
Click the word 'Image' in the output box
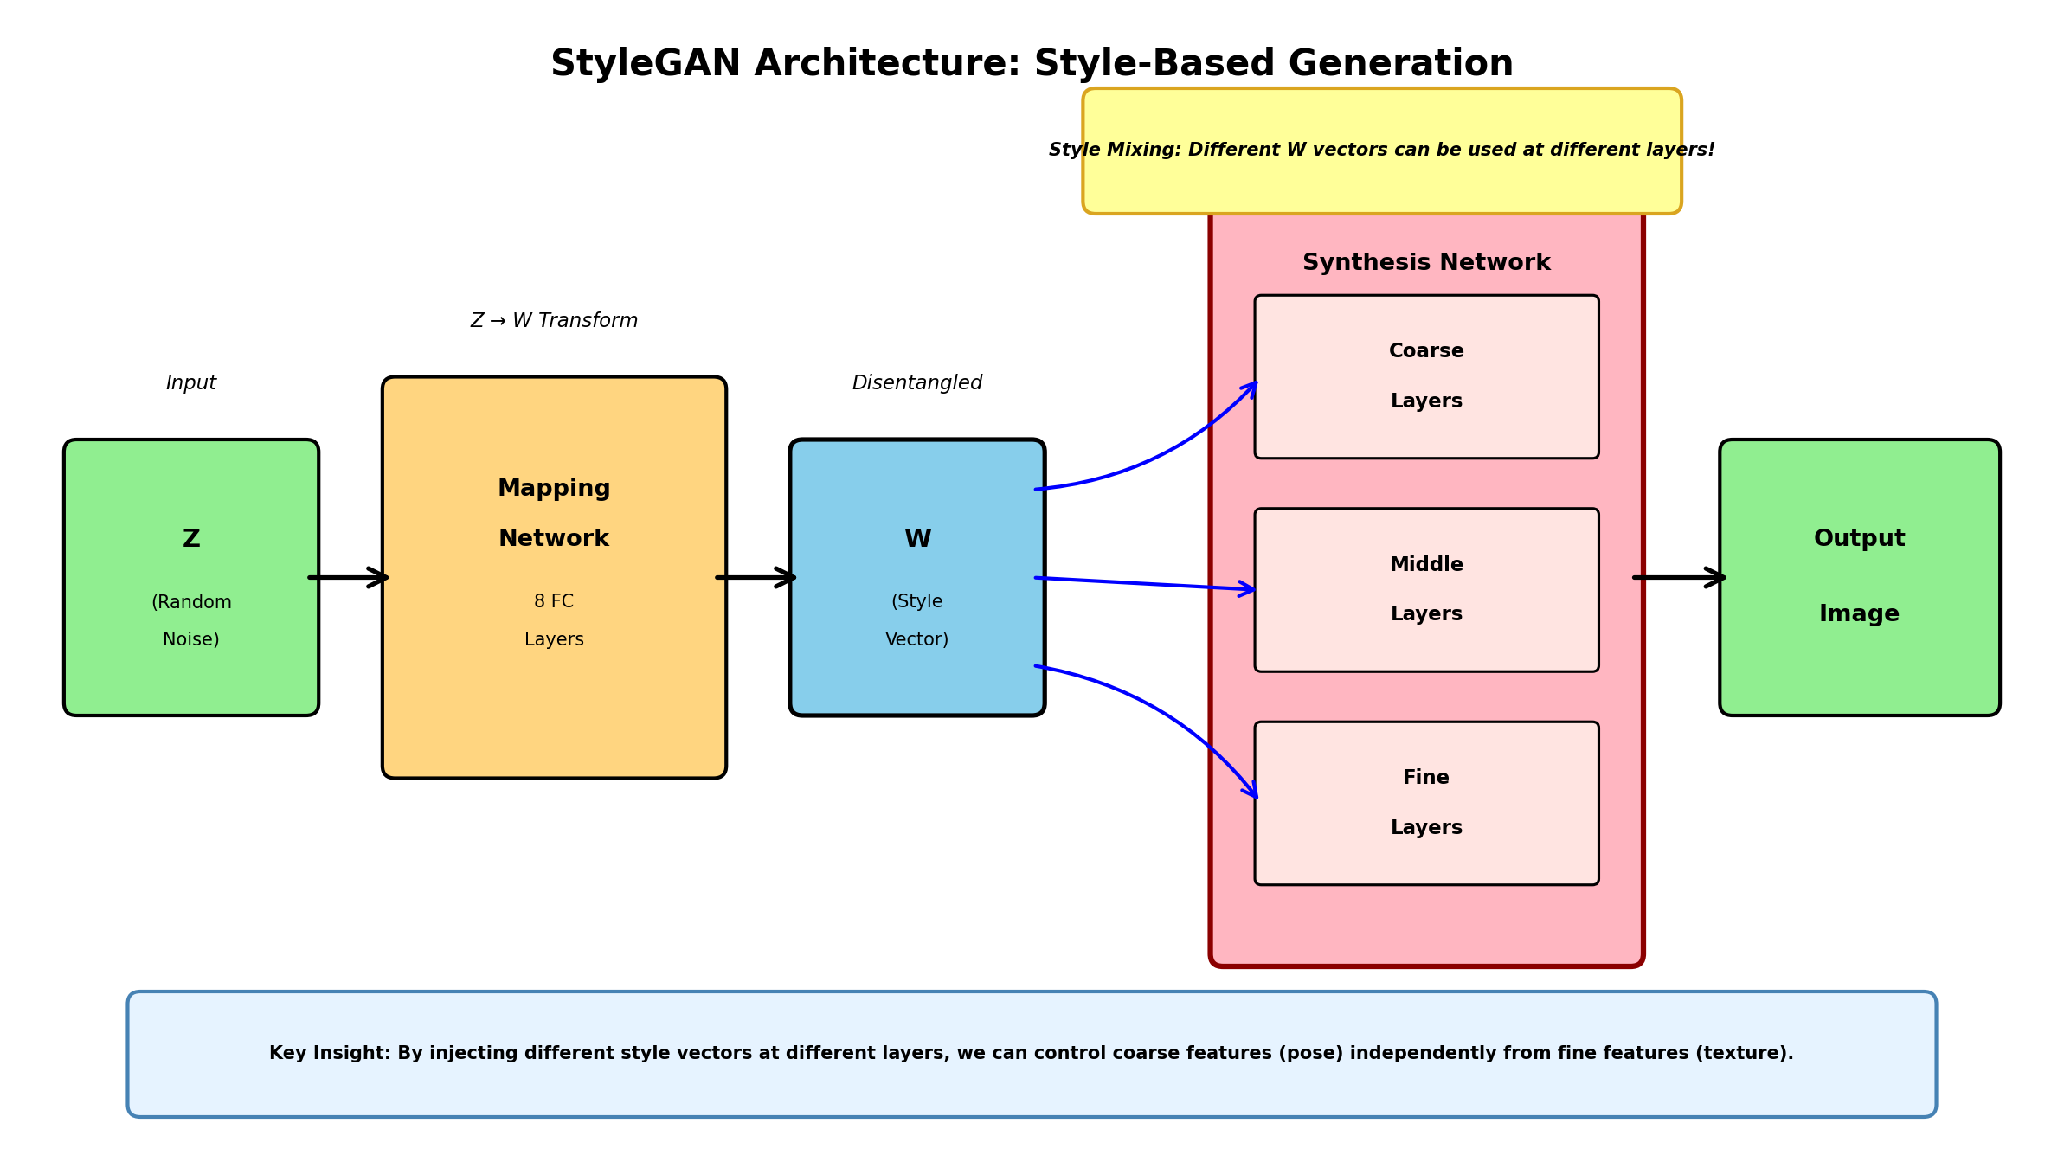[x=1860, y=614]
